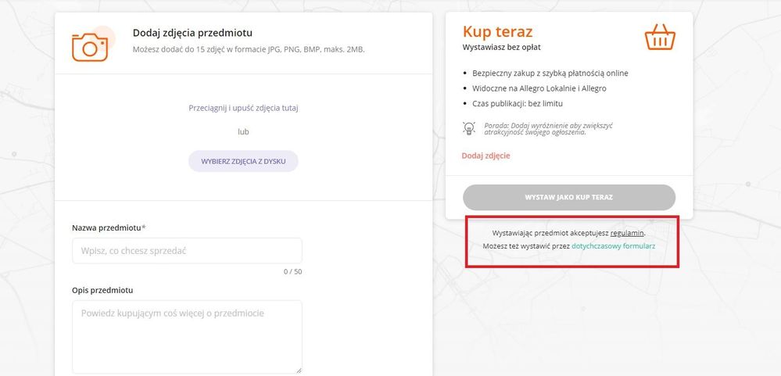Viewport: 781px width, 376px height.
Task: Click the lightbulb tip icon
Action: [469, 127]
